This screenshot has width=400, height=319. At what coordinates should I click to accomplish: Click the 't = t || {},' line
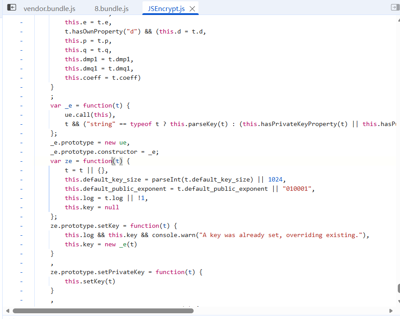tap(87, 171)
